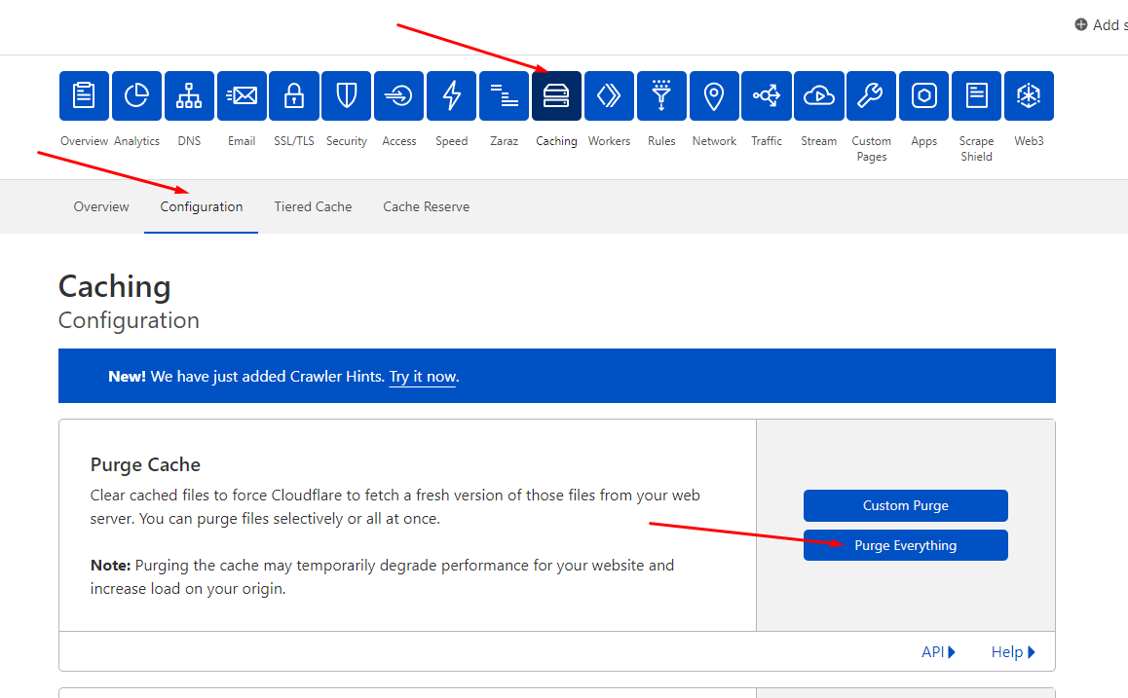
Task: Follow the Try it now link
Action: pos(423,377)
